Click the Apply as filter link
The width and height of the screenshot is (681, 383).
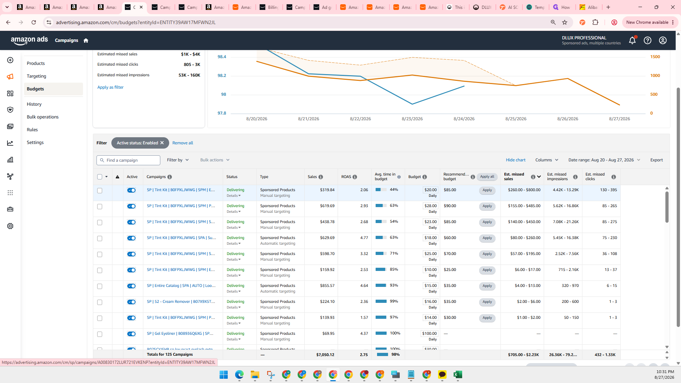click(110, 87)
